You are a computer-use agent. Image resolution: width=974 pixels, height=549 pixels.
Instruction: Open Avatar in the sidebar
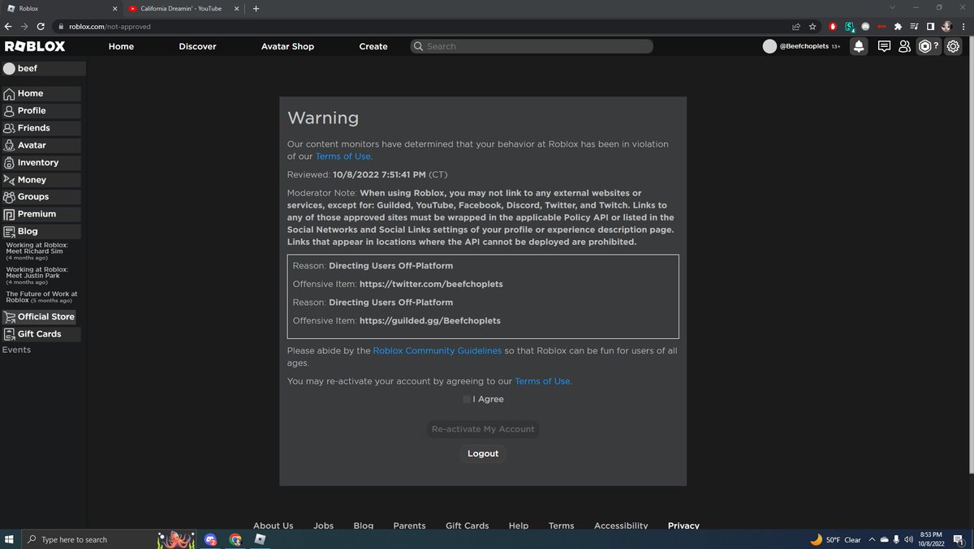click(x=41, y=145)
